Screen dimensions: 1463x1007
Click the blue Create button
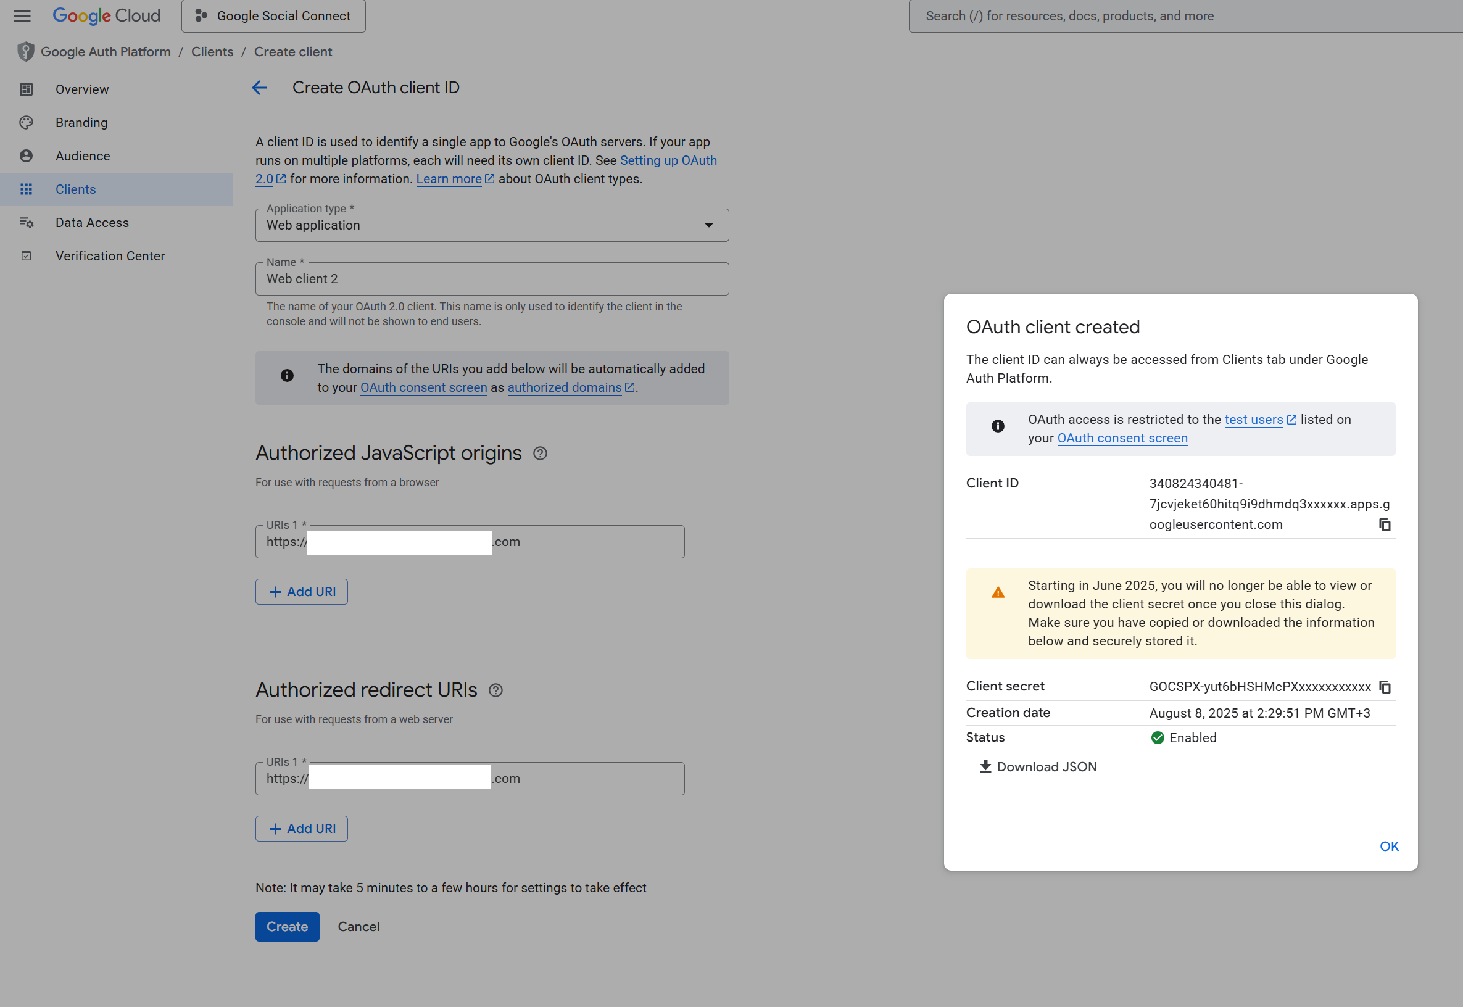click(287, 927)
